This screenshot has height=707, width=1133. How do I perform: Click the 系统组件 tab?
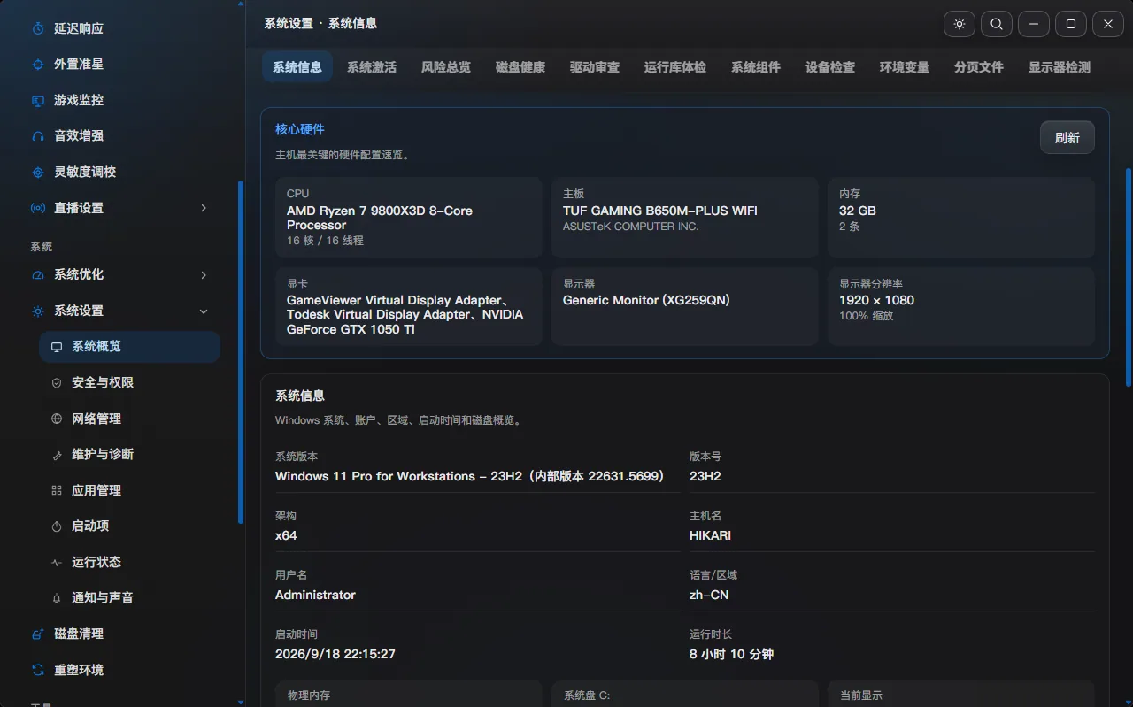(756, 67)
